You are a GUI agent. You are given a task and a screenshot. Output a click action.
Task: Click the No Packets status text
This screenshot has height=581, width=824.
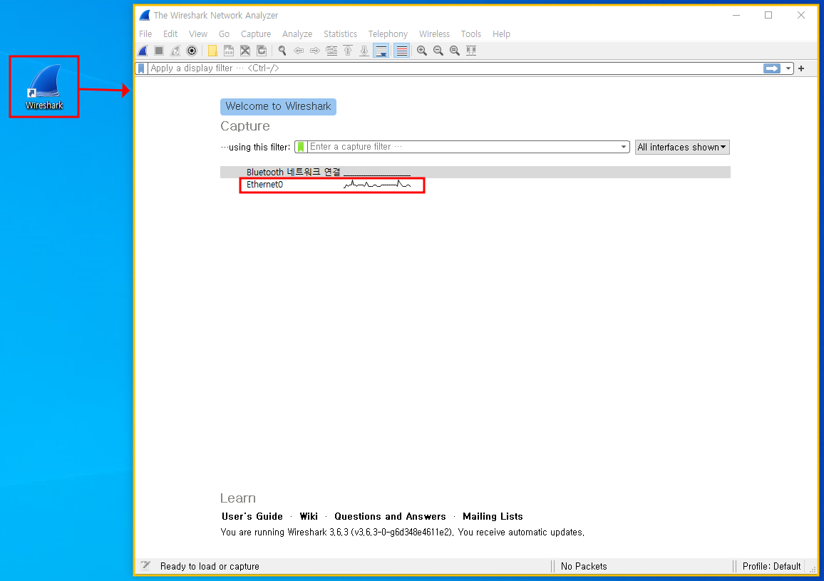click(584, 566)
